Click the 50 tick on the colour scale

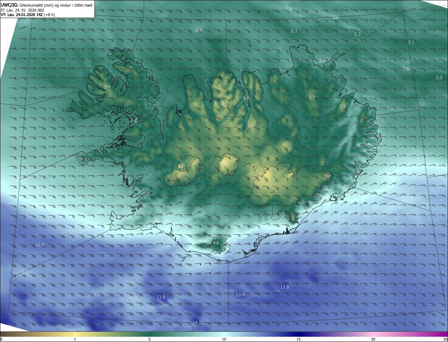coord(445,339)
